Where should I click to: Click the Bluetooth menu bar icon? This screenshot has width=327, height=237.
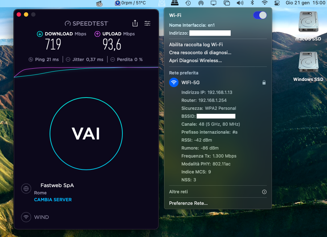[x=252, y=3]
